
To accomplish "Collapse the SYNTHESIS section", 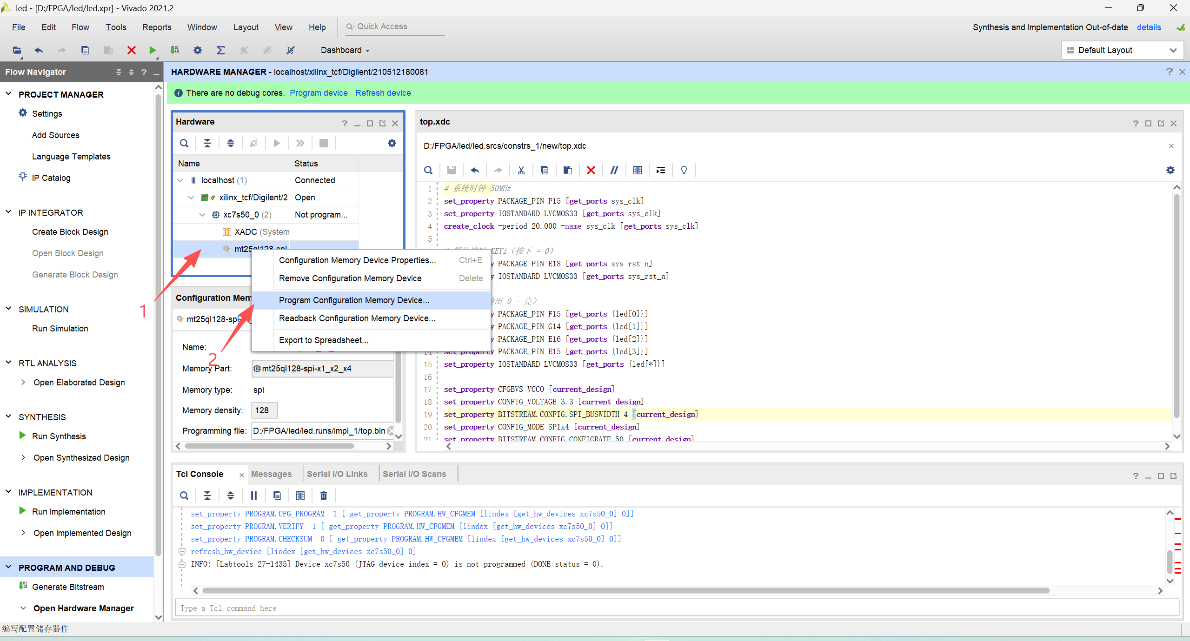I will coord(8,416).
